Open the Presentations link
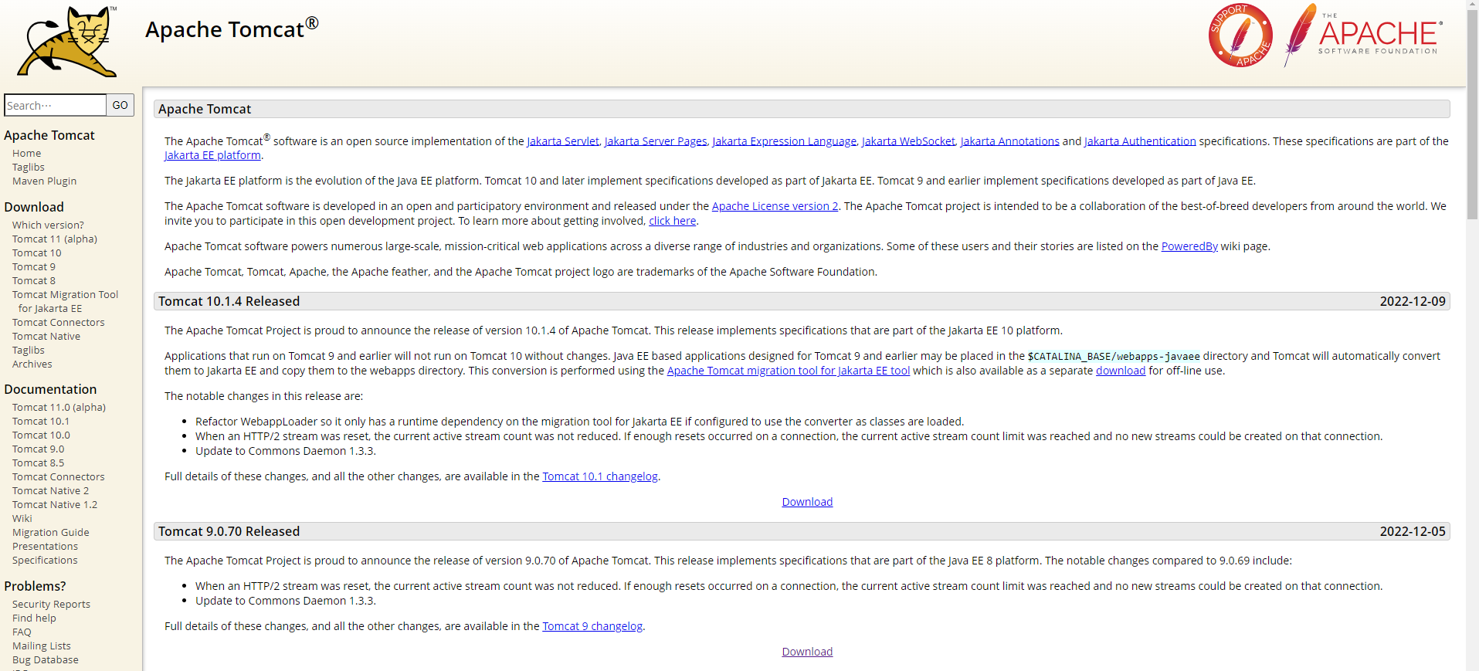Viewport: 1479px width, 671px height. click(45, 547)
